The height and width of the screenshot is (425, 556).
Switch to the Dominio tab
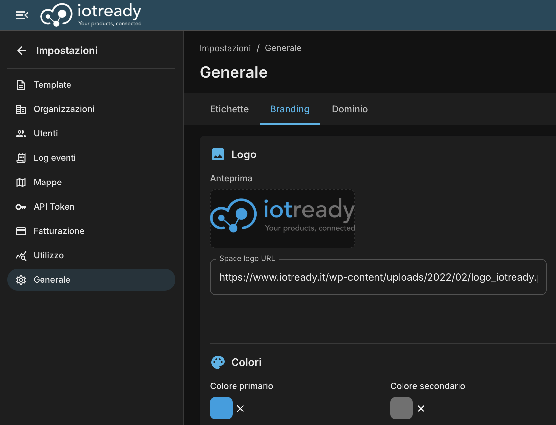350,109
